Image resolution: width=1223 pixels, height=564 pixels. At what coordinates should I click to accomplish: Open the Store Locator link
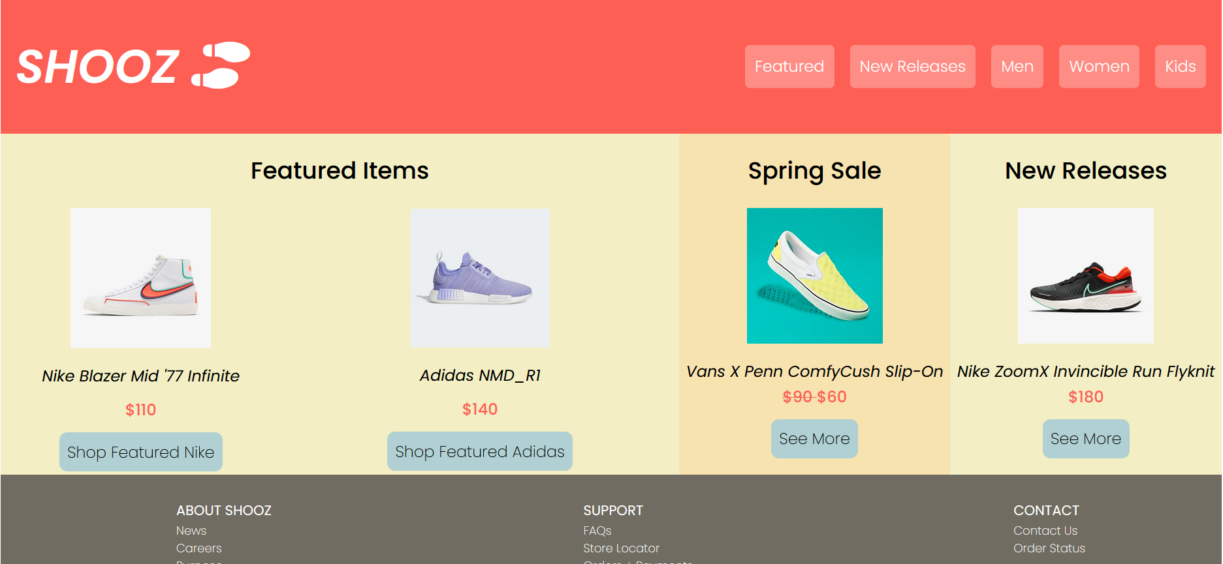coord(621,548)
